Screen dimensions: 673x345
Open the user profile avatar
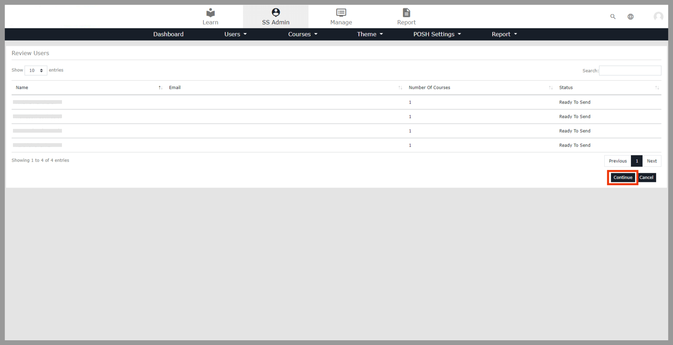(x=658, y=16)
